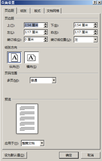Increase the 装订线 gutter value
The width and height of the screenshot is (102, 161).
(46, 38)
